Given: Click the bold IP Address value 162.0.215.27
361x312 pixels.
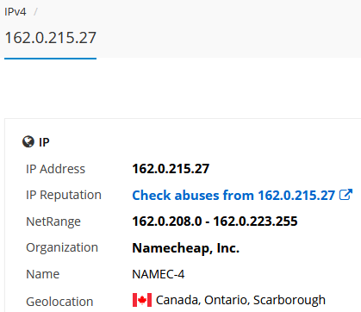Looking at the screenshot, I should [171, 169].
